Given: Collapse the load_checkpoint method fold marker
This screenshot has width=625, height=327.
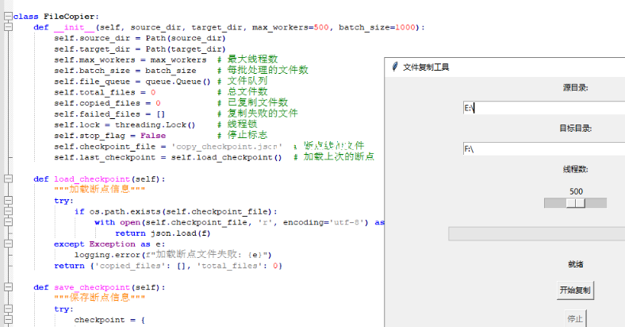Looking at the screenshot, I should pos(7,179).
